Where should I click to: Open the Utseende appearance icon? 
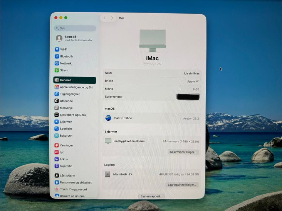click(57, 101)
